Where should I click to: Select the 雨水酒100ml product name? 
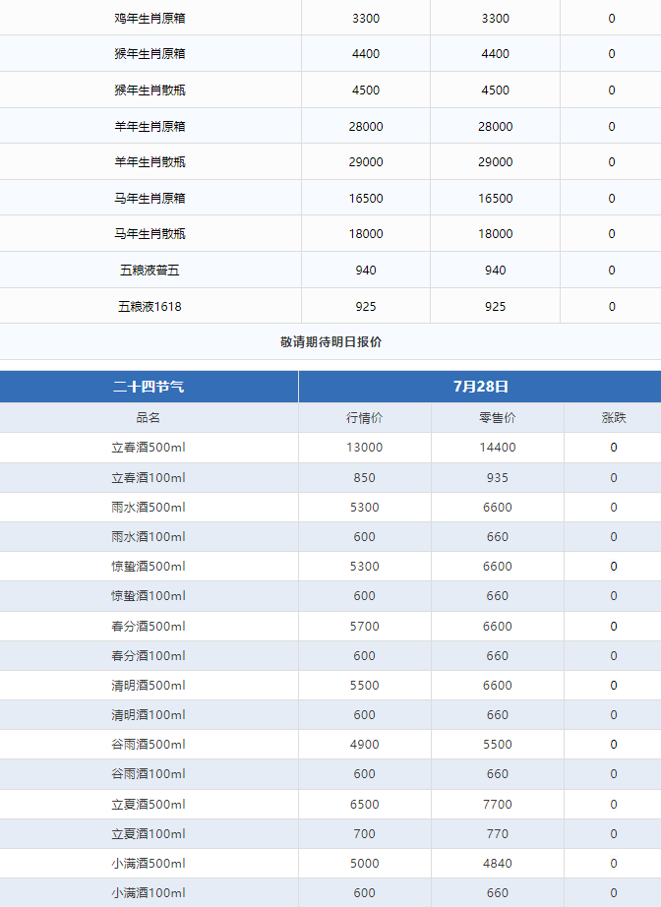[149, 537]
